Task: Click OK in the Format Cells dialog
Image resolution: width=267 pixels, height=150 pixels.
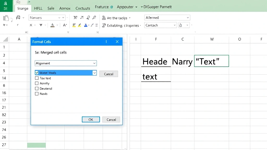Action: click(x=91, y=120)
